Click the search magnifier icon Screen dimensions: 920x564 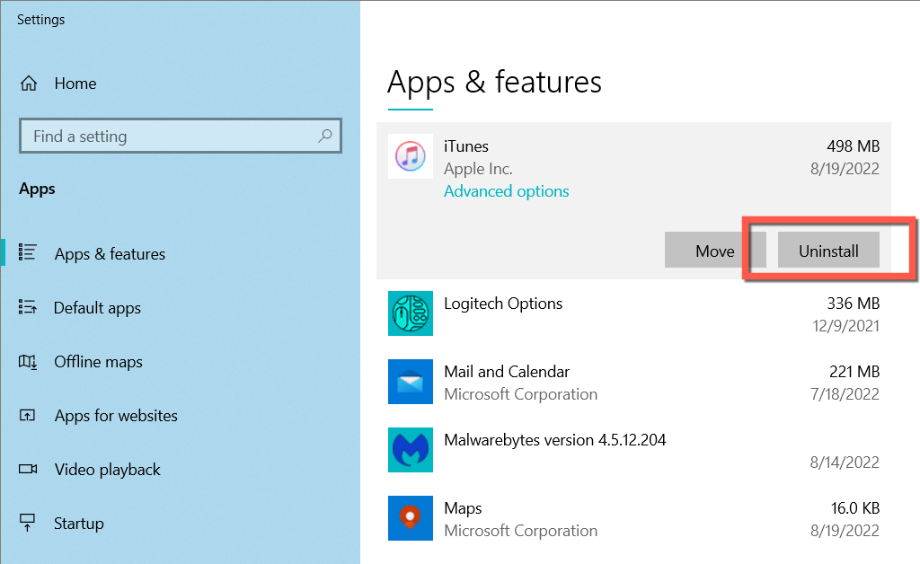(x=325, y=137)
